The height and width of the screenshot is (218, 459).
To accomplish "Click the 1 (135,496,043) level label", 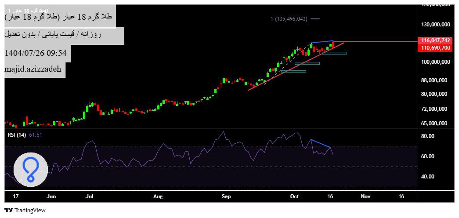I will [289, 19].
